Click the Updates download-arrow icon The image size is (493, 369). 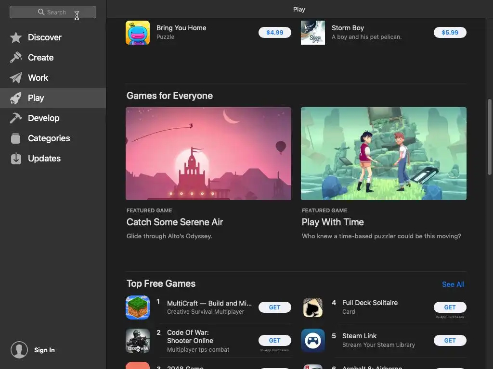[x=16, y=159]
